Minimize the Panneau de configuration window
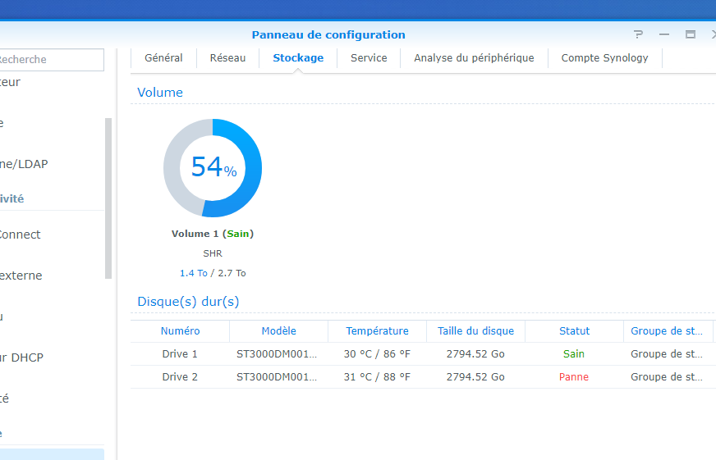 pyautogui.click(x=664, y=34)
